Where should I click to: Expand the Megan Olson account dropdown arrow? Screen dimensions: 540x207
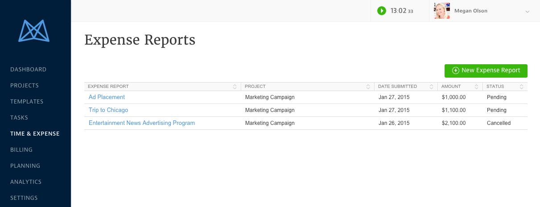[528, 12]
